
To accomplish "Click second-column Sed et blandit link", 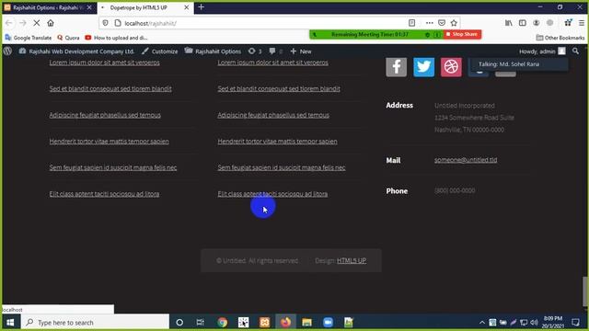I will (x=279, y=88).
